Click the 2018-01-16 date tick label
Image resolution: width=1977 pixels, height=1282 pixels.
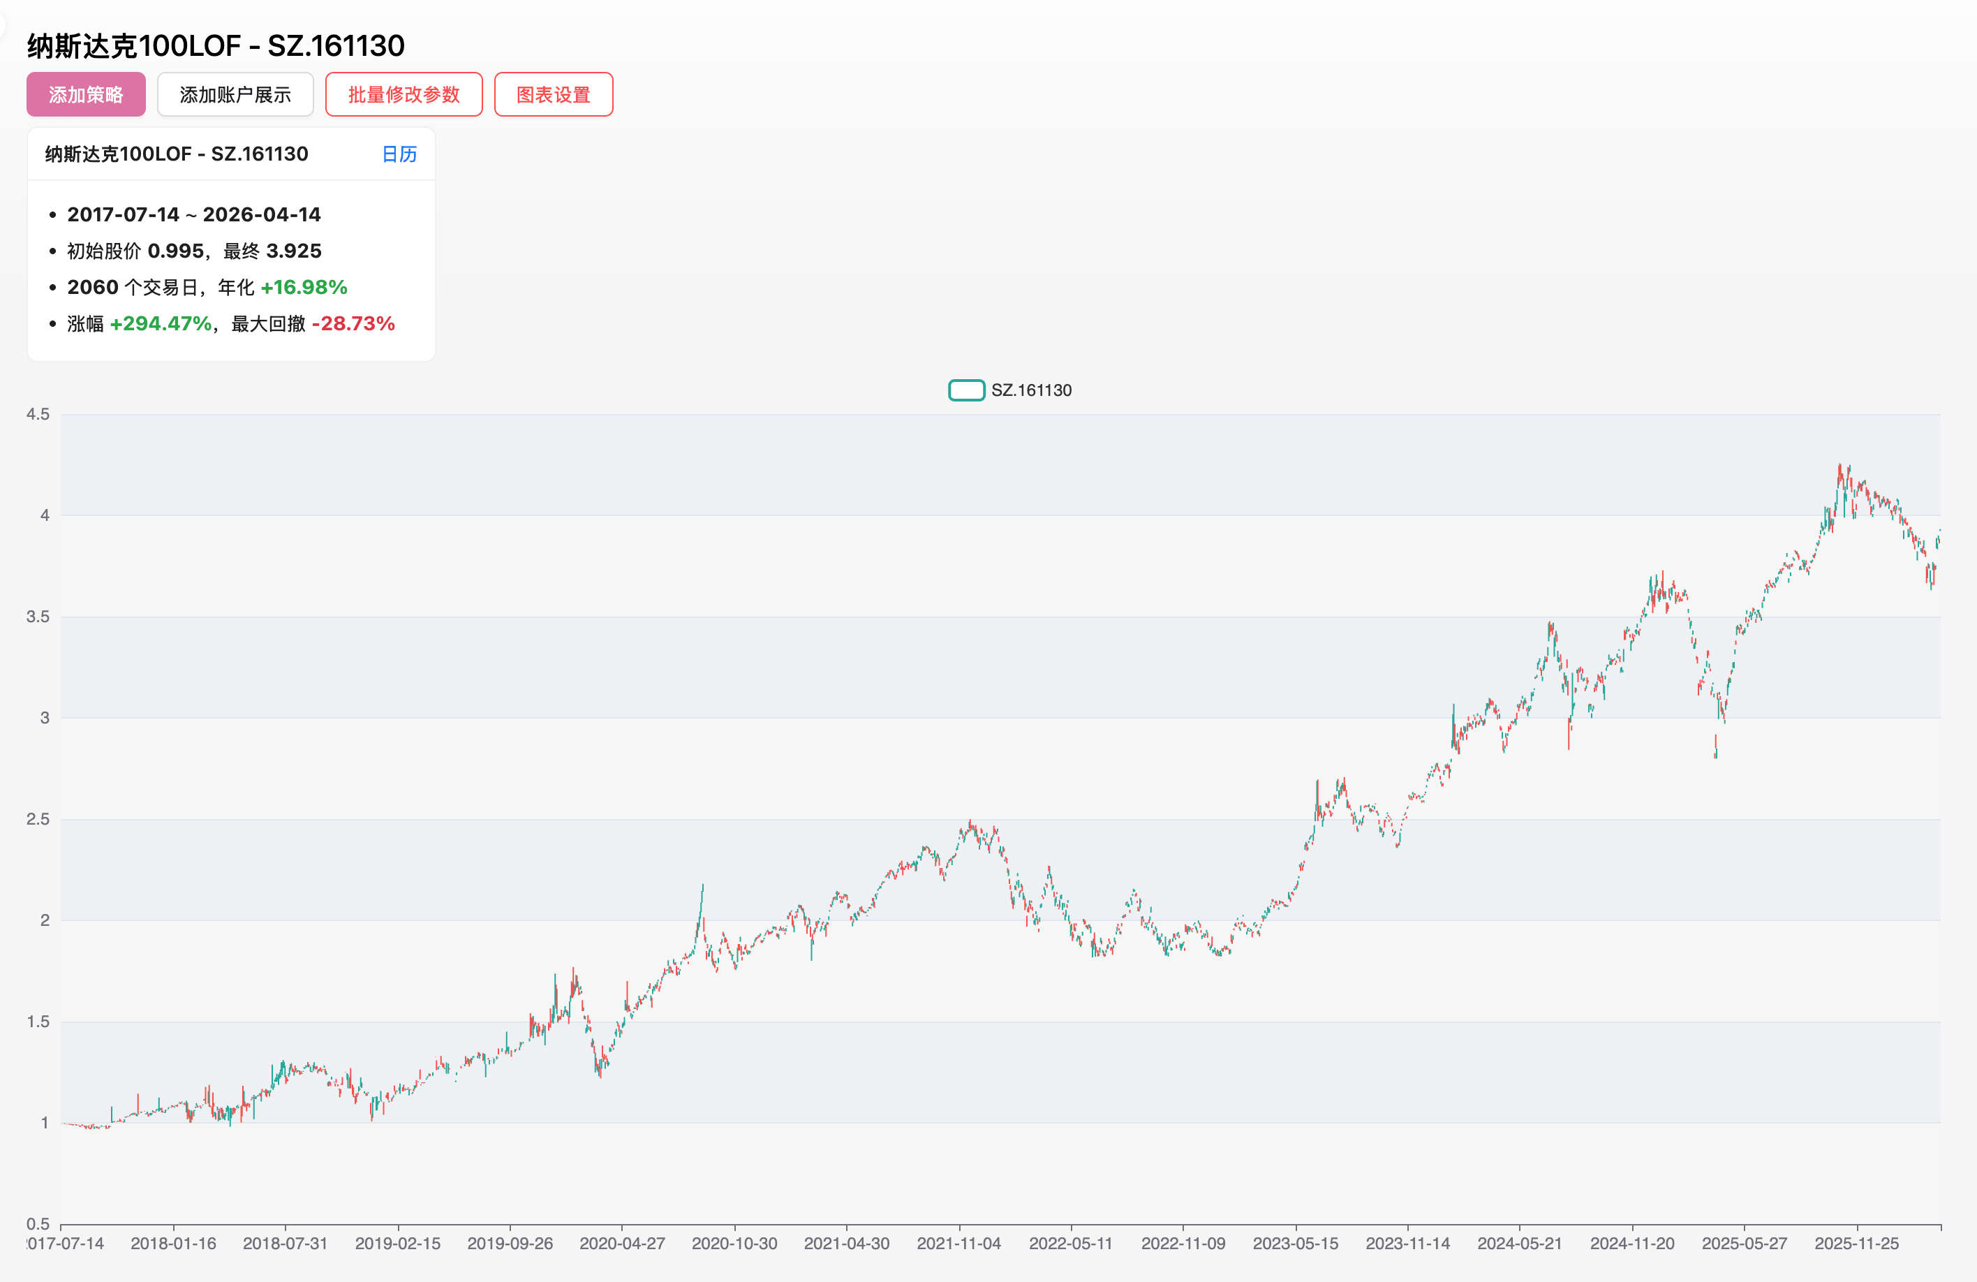(173, 1243)
